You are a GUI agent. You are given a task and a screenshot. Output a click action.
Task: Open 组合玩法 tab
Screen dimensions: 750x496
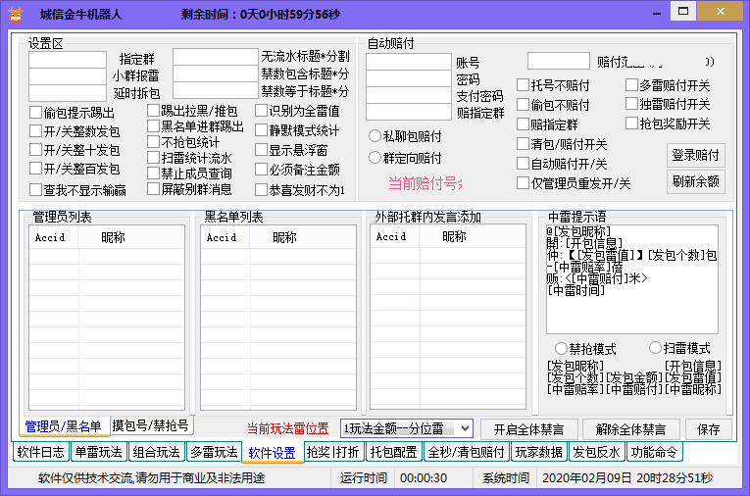pyautogui.click(x=157, y=452)
